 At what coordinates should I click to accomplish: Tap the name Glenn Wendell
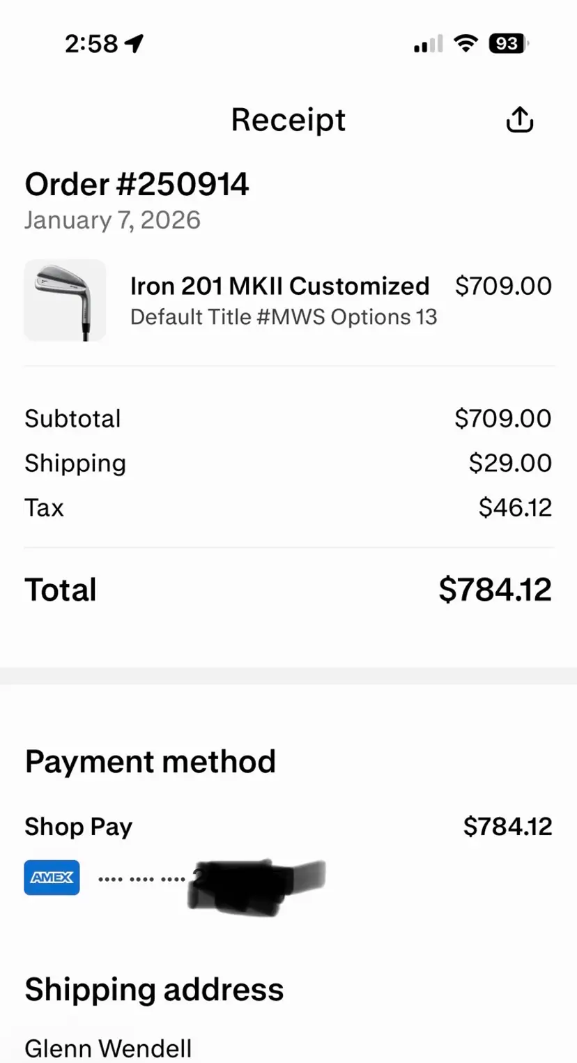click(108, 1048)
